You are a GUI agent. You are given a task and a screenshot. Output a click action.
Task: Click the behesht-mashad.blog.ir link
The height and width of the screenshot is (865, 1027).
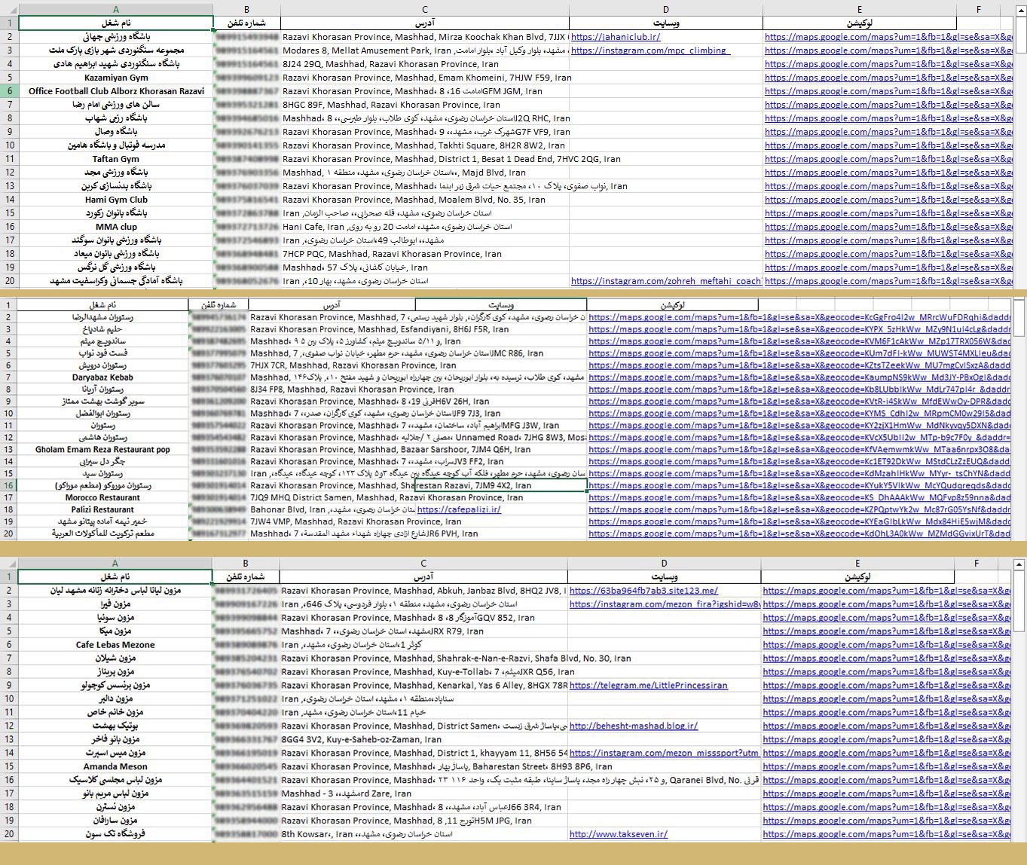pos(633,726)
